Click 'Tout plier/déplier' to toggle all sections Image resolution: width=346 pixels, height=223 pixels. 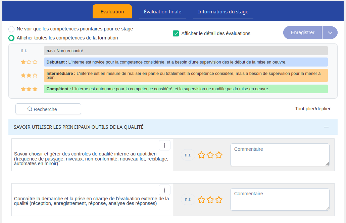(312, 109)
